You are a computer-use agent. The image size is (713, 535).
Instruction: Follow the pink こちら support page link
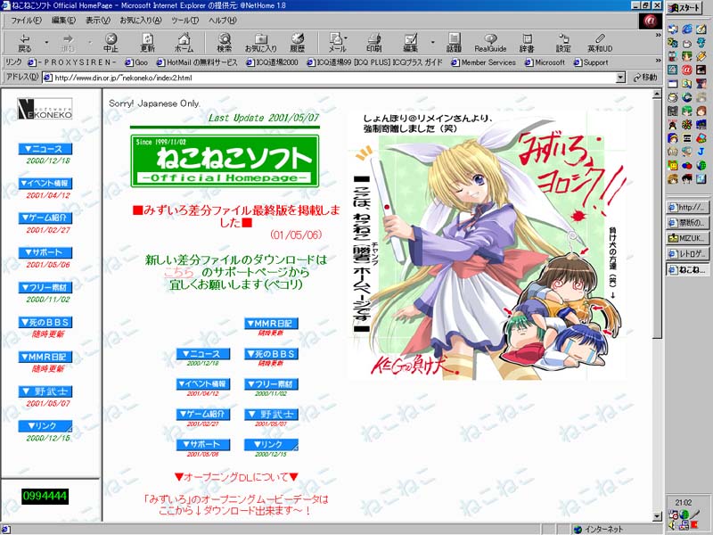[179, 272]
